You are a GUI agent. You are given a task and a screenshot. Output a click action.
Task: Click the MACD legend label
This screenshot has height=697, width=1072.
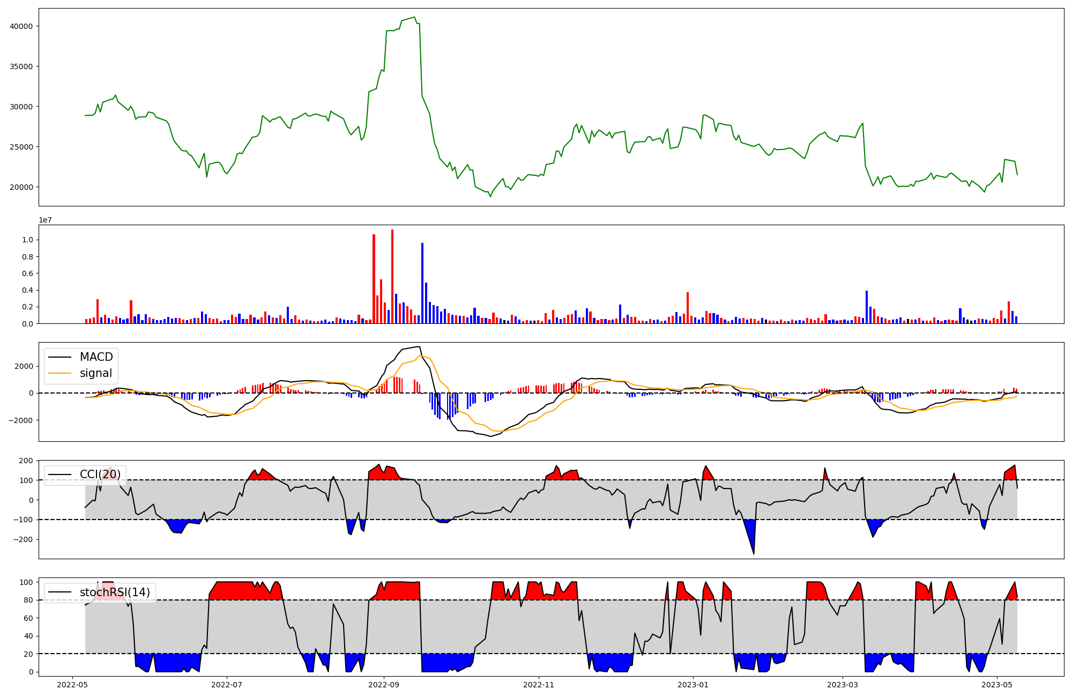[x=96, y=357]
